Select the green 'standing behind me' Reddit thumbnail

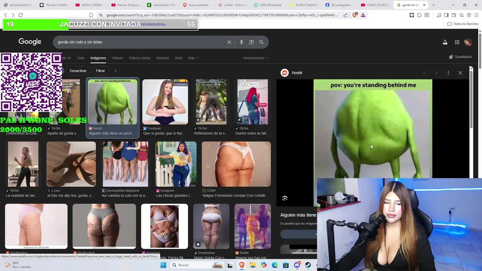113,102
